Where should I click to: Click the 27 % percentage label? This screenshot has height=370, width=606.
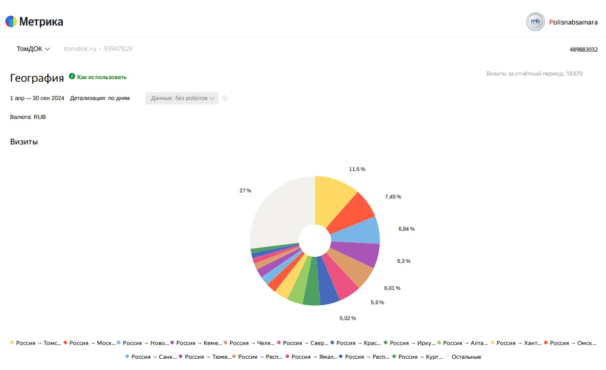coord(246,190)
